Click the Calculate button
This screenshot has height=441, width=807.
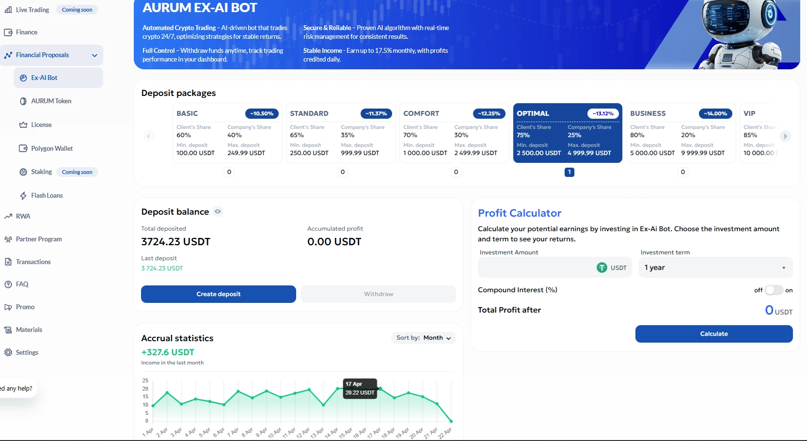[714, 334]
